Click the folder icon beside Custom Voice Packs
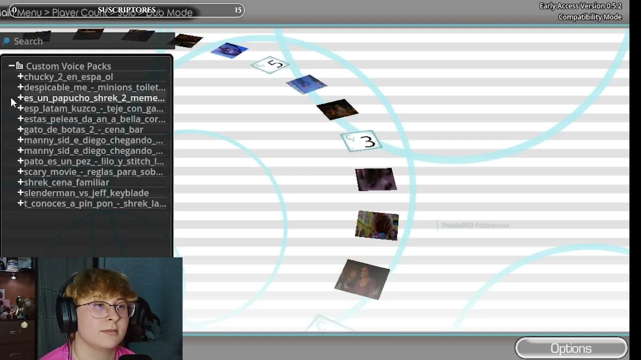 pyautogui.click(x=20, y=65)
